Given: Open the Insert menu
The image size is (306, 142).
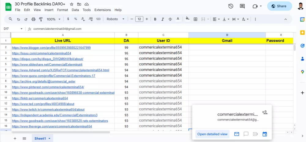Looking at the screenshot, I should [x=49, y=10].
